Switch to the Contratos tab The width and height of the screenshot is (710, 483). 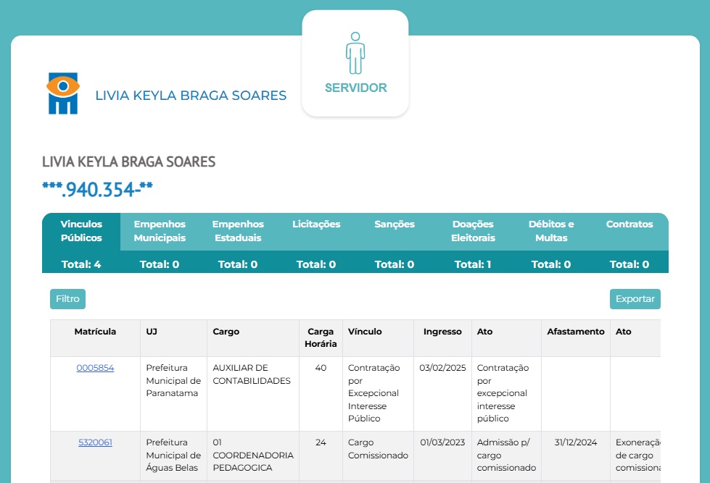pos(629,224)
